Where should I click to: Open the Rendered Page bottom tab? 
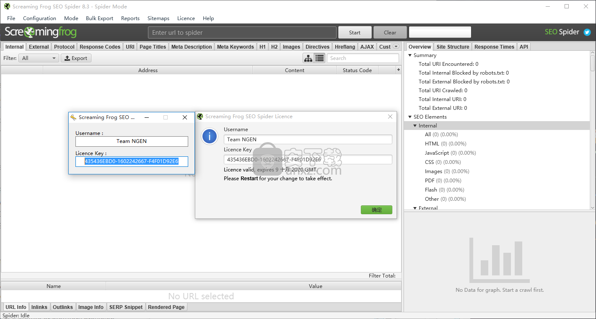click(166, 307)
